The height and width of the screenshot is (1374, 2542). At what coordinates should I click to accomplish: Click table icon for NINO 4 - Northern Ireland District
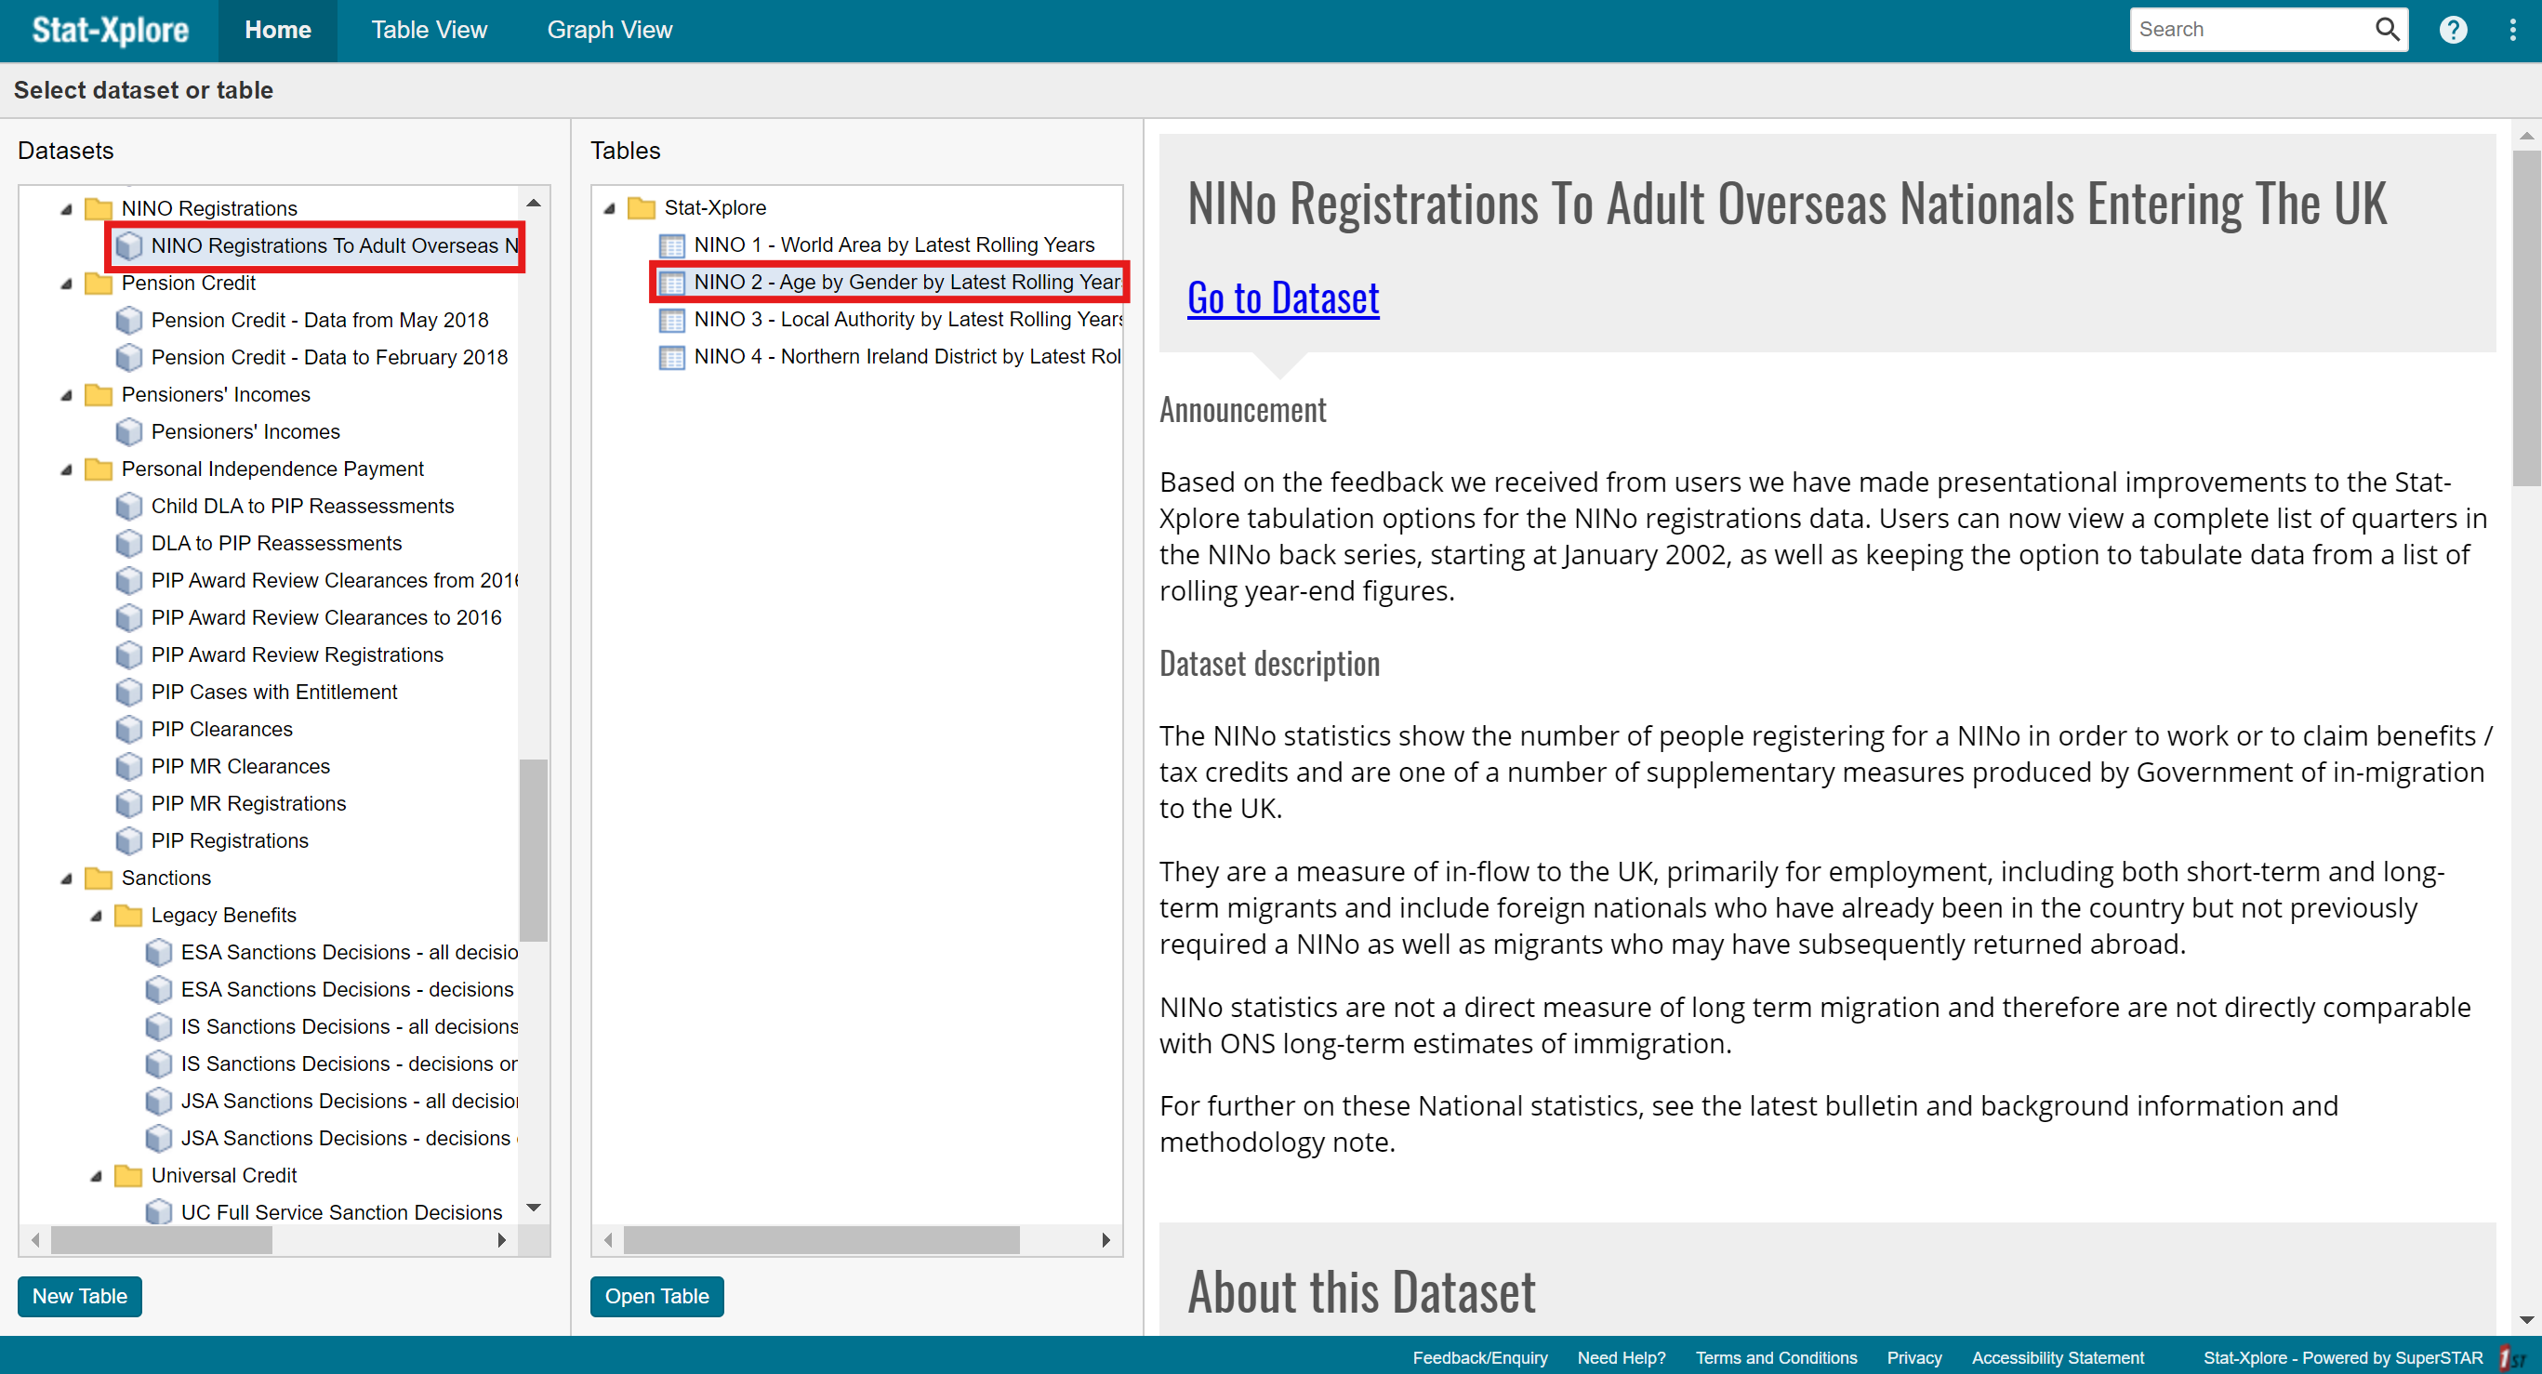(671, 357)
